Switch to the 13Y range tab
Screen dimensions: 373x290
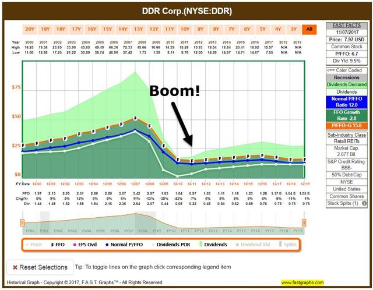point(138,29)
